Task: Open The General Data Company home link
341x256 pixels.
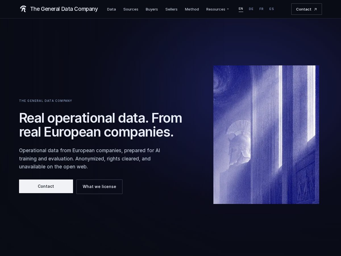Action: tap(59, 9)
